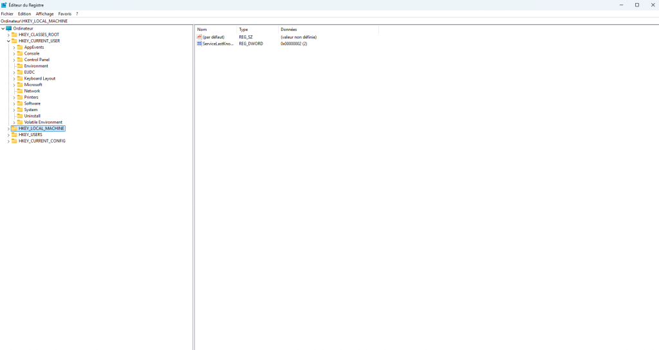Expand the HKEY_CLASSES_ROOT key

[8, 35]
